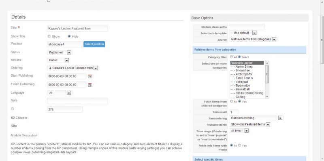Open the Source dropdown list

(x=253, y=39)
